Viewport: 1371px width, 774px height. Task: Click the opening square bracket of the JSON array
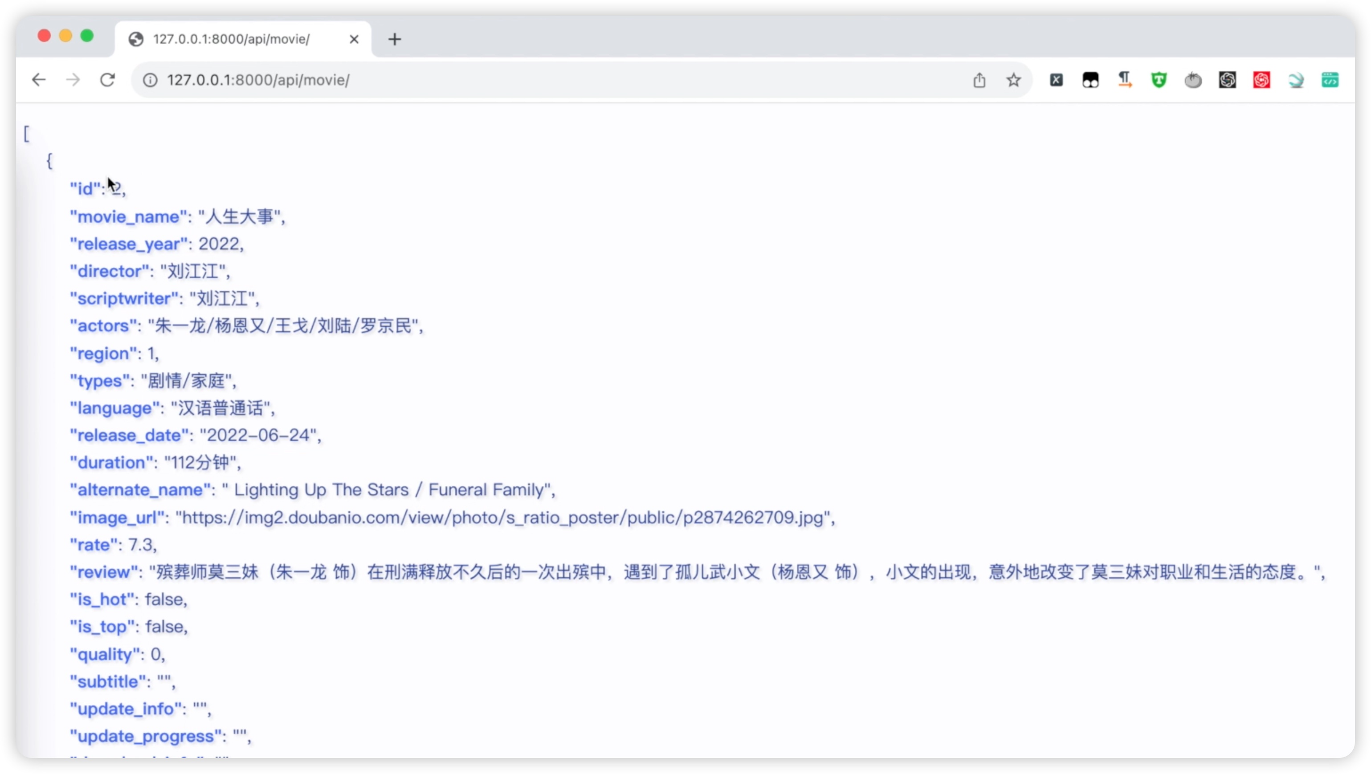[26, 134]
